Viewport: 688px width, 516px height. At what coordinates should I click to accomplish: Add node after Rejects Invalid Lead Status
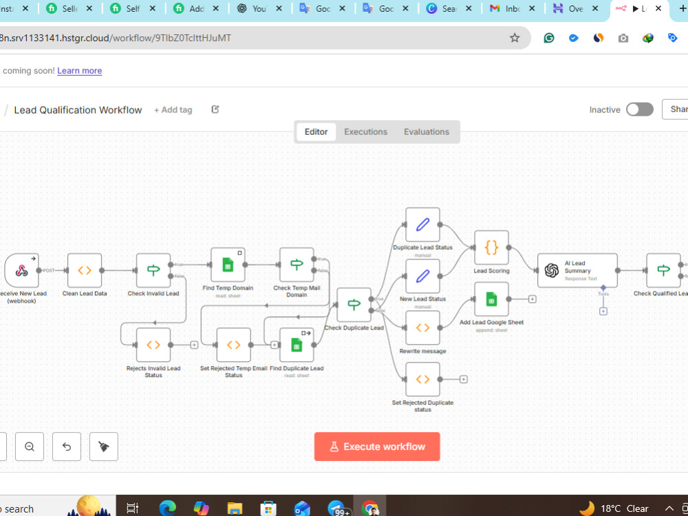tap(194, 345)
